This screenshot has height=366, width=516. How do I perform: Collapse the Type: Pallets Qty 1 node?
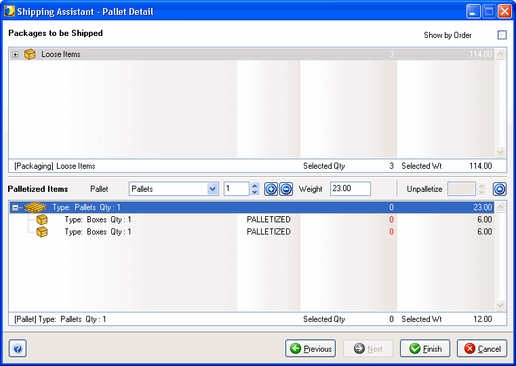coord(15,207)
